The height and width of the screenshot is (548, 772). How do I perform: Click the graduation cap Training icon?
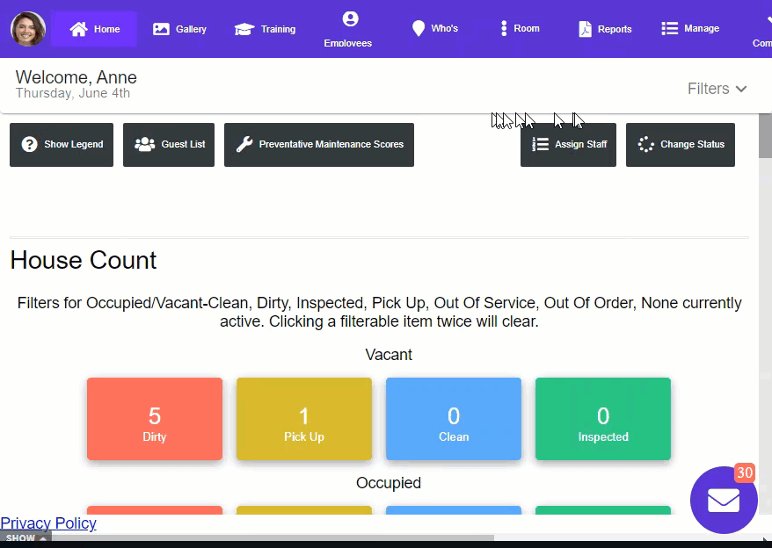(244, 29)
